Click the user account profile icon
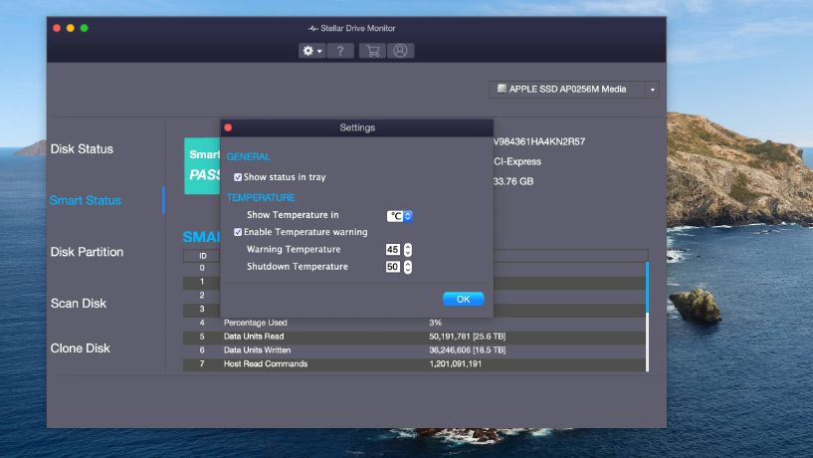Viewport: 813px width, 458px height. point(400,51)
